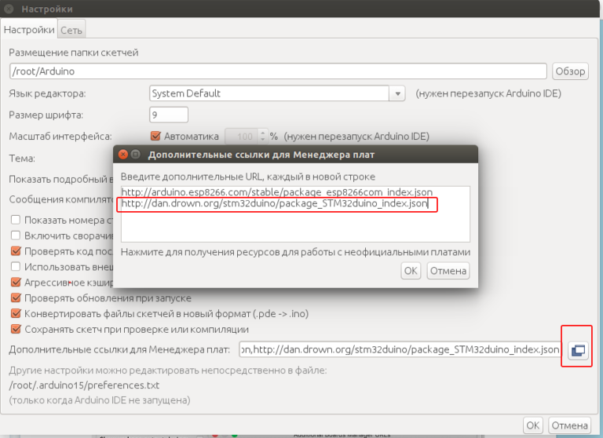Viewport: 603px width, 438px height.
Task: Open the Язык редактора System Default dropdown
Action: pos(276,93)
